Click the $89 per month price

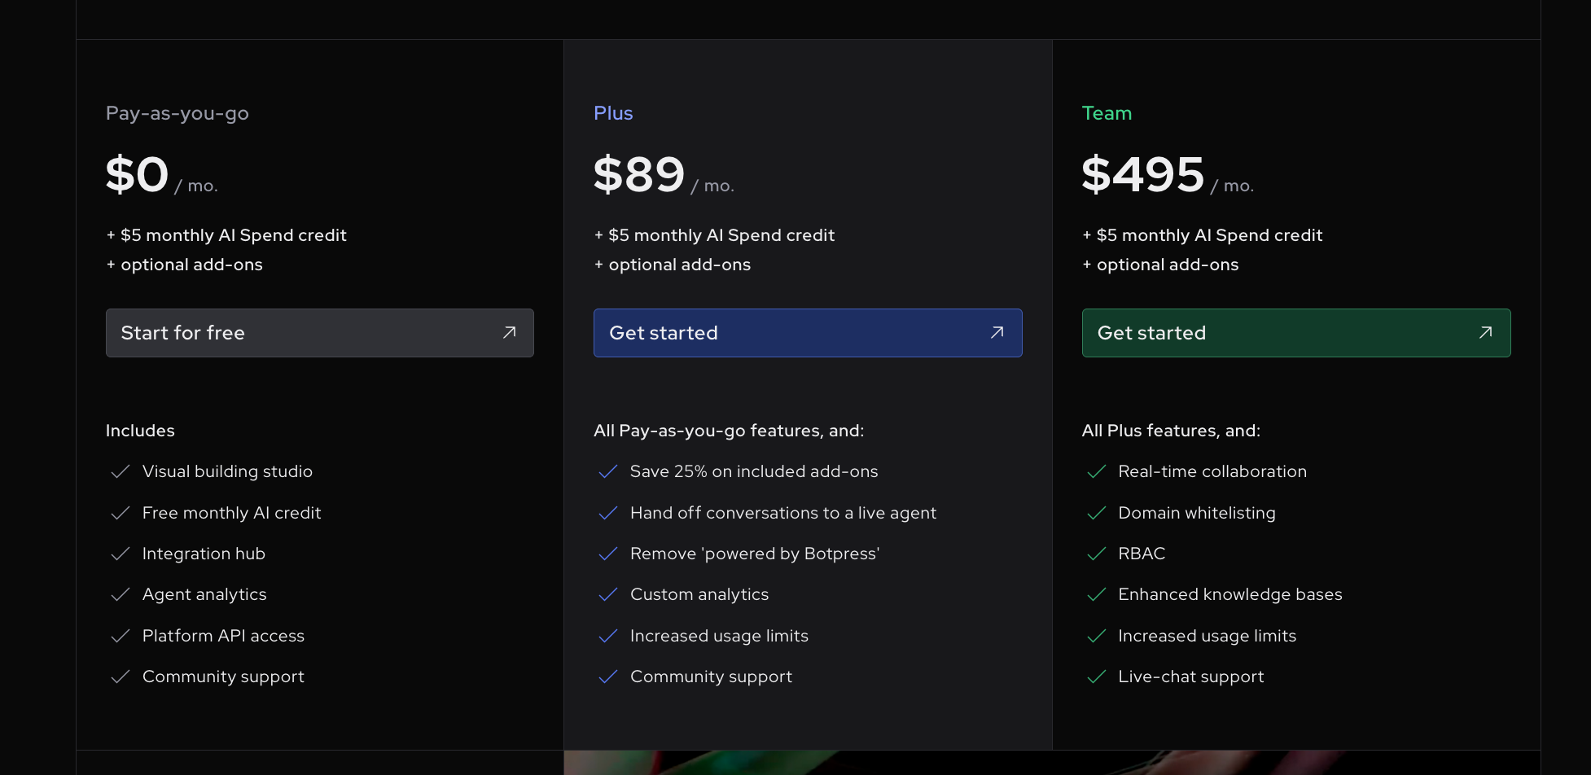tap(640, 175)
